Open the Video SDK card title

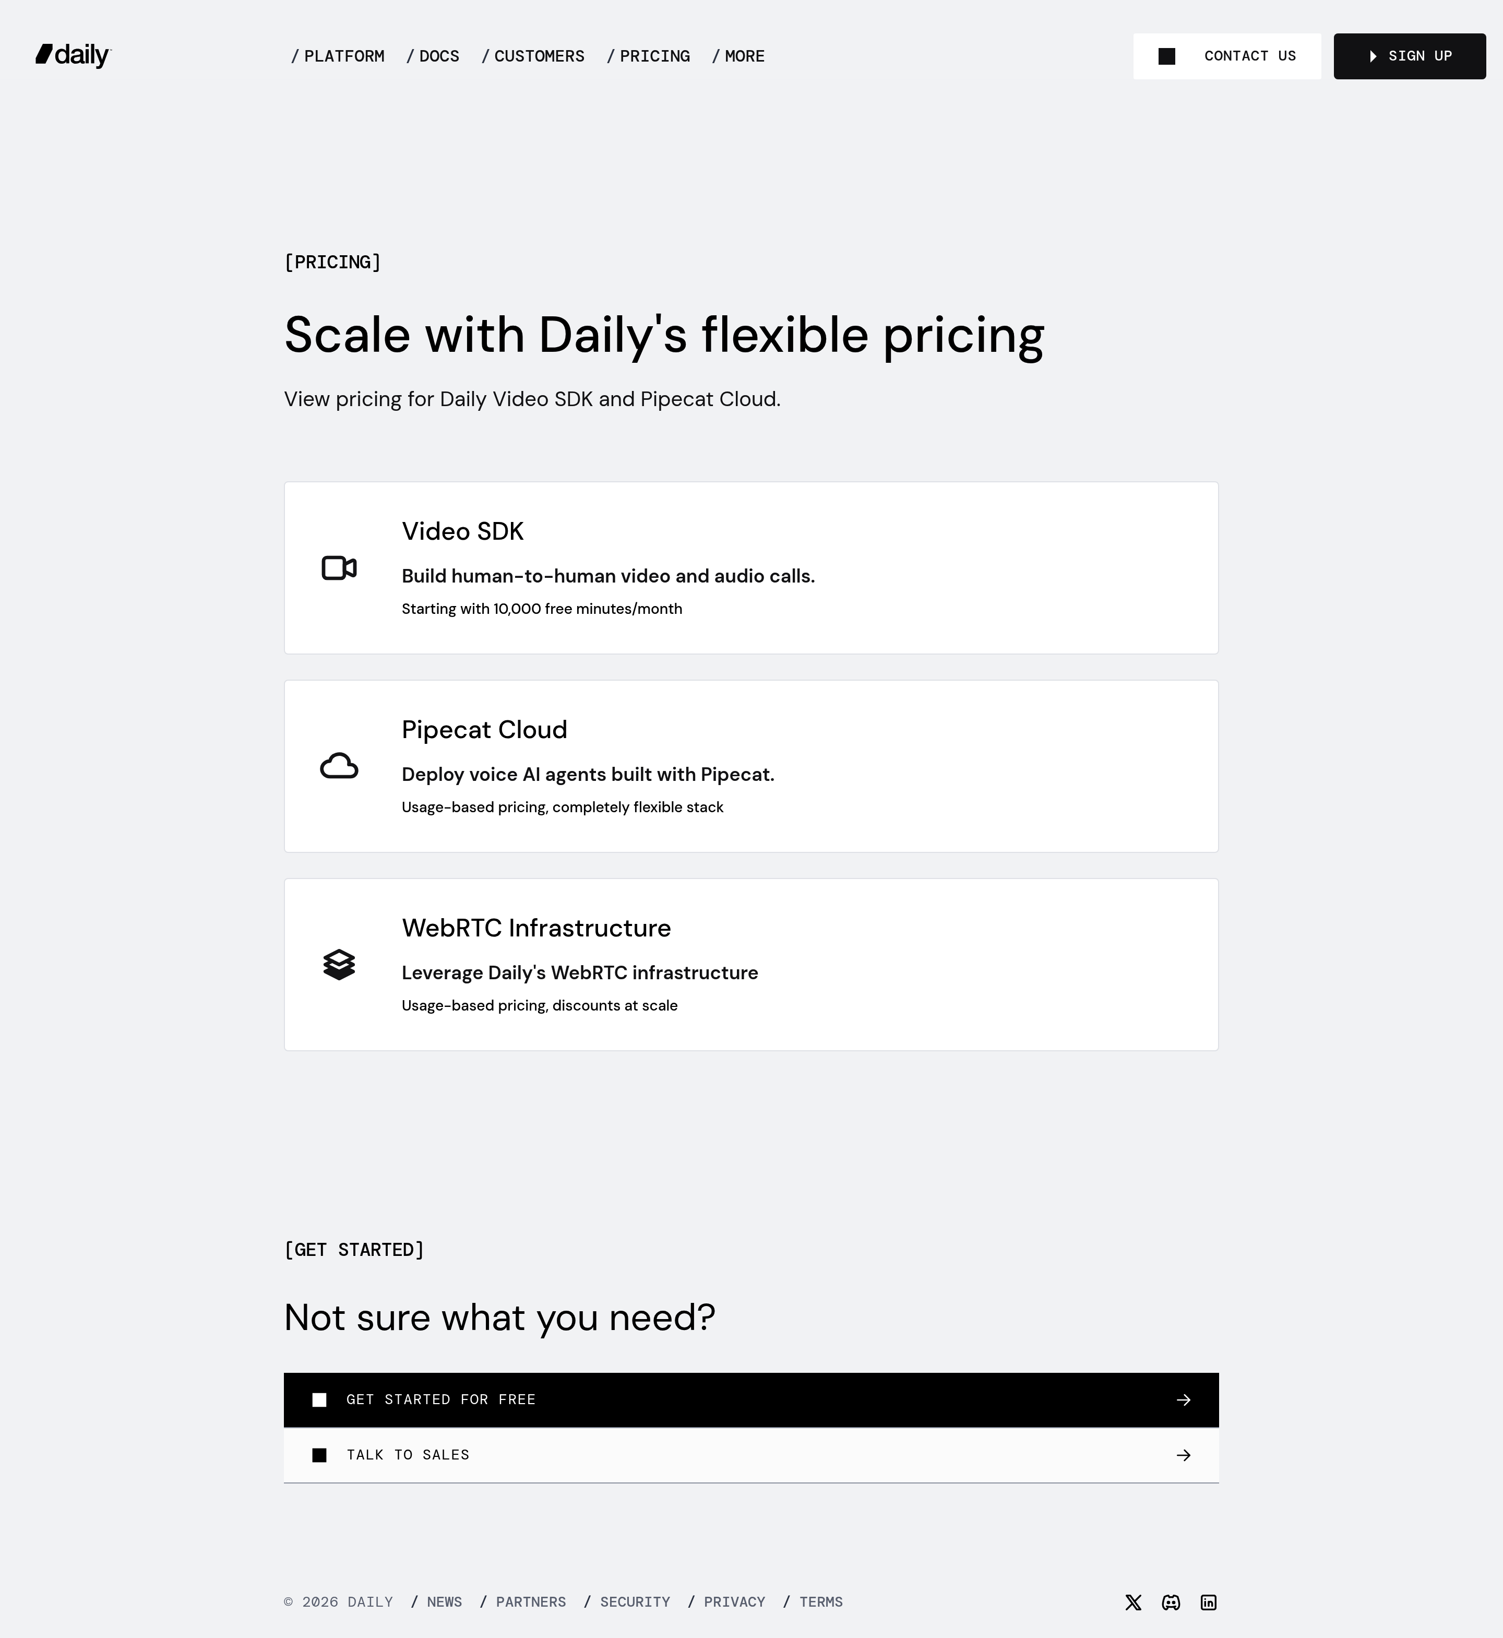click(463, 531)
